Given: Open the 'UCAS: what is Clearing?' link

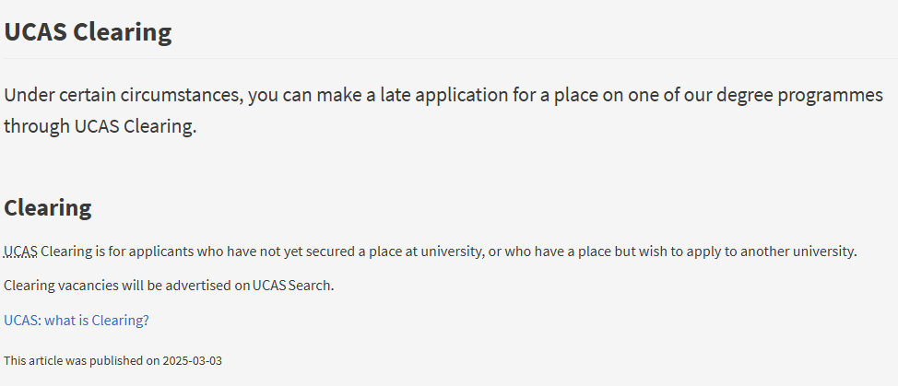Looking at the screenshot, I should [77, 321].
